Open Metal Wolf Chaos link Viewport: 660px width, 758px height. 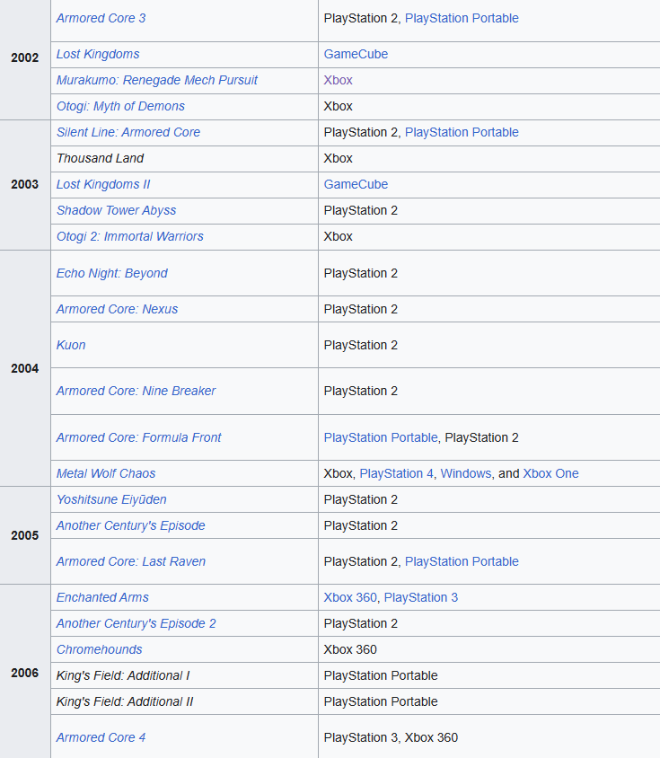(x=106, y=474)
